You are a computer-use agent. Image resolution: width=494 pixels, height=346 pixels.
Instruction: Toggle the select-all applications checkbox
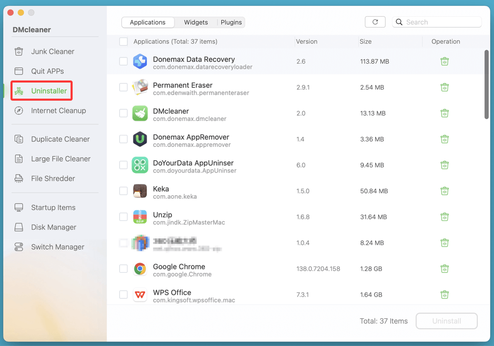pyautogui.click(x=123, y=42)
